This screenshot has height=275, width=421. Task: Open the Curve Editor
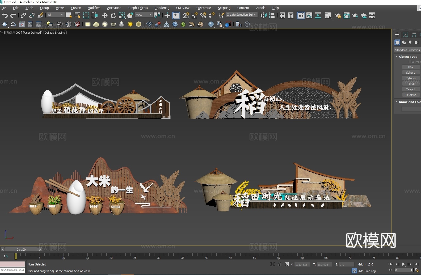[x=309, y=16]
